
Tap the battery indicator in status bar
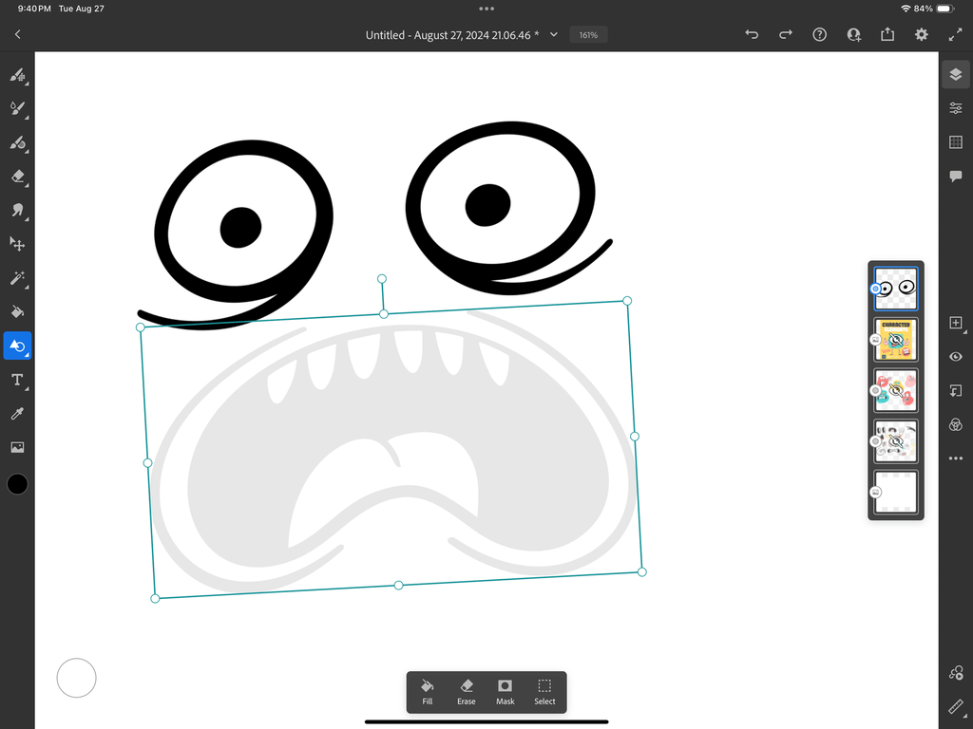(x=945, y=9)
